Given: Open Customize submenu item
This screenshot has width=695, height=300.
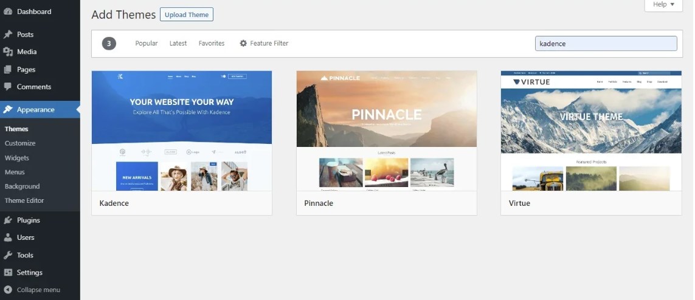Looking at the screenshot, I should tap(20, 143).
